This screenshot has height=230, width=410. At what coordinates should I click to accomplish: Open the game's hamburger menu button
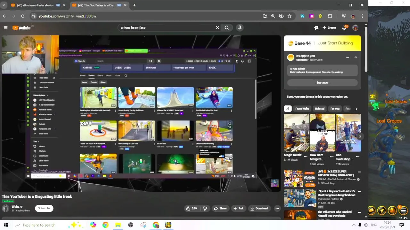pos(403,210)
